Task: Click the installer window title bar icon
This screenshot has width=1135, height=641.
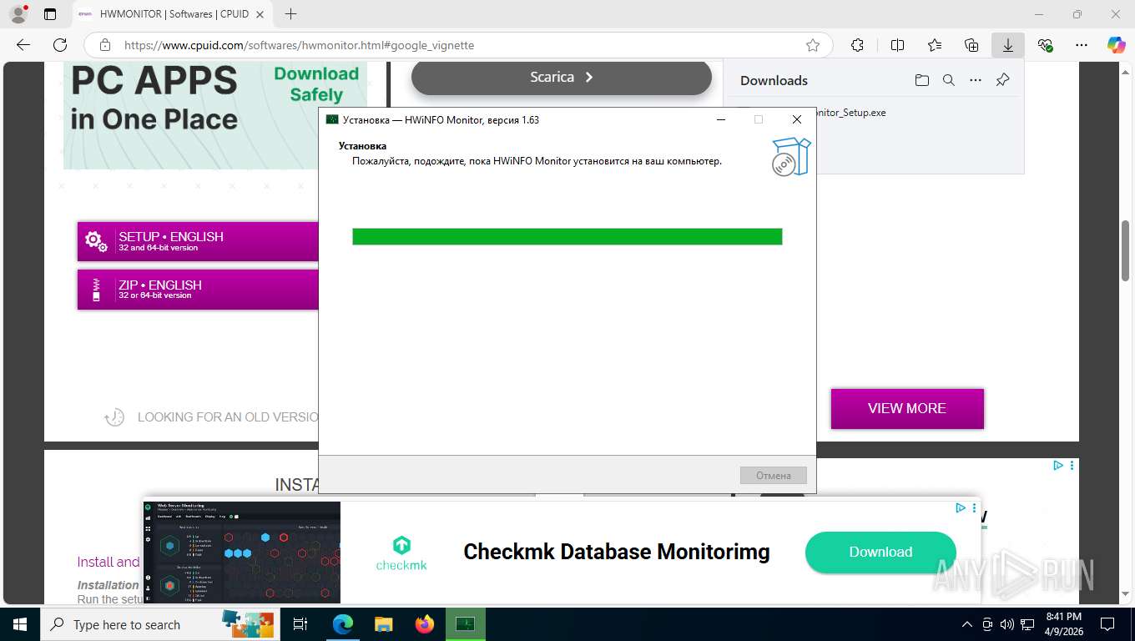Action: pyautogui.click(x=332, y=119)
